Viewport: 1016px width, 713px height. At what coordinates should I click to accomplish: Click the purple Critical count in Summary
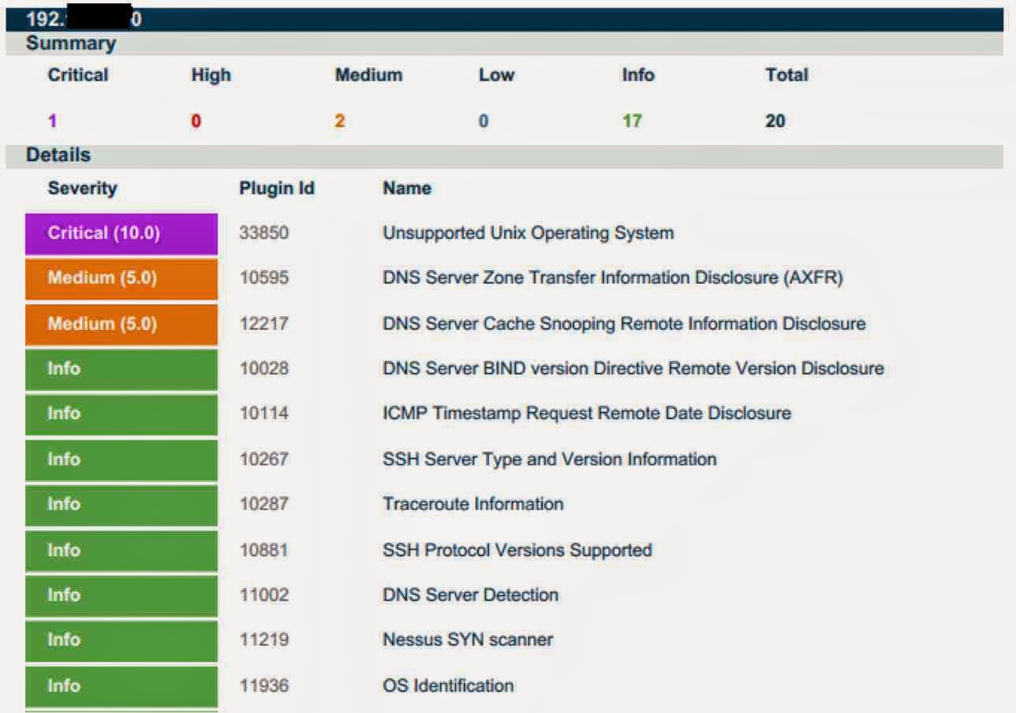pyautogui.click(x=52, y=121)
